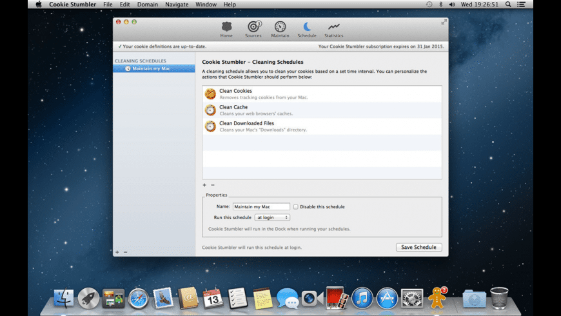Open iTunes from the Dock
Viewport: 561px width, 316px height.
(362, 298)
